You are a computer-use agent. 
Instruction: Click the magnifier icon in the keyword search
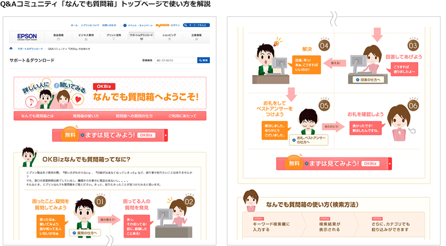[x=186, y=25]
